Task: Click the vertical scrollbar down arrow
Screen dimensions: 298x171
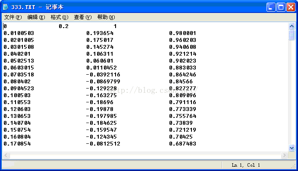Action: pyautogui.click(x=292, y=148)
